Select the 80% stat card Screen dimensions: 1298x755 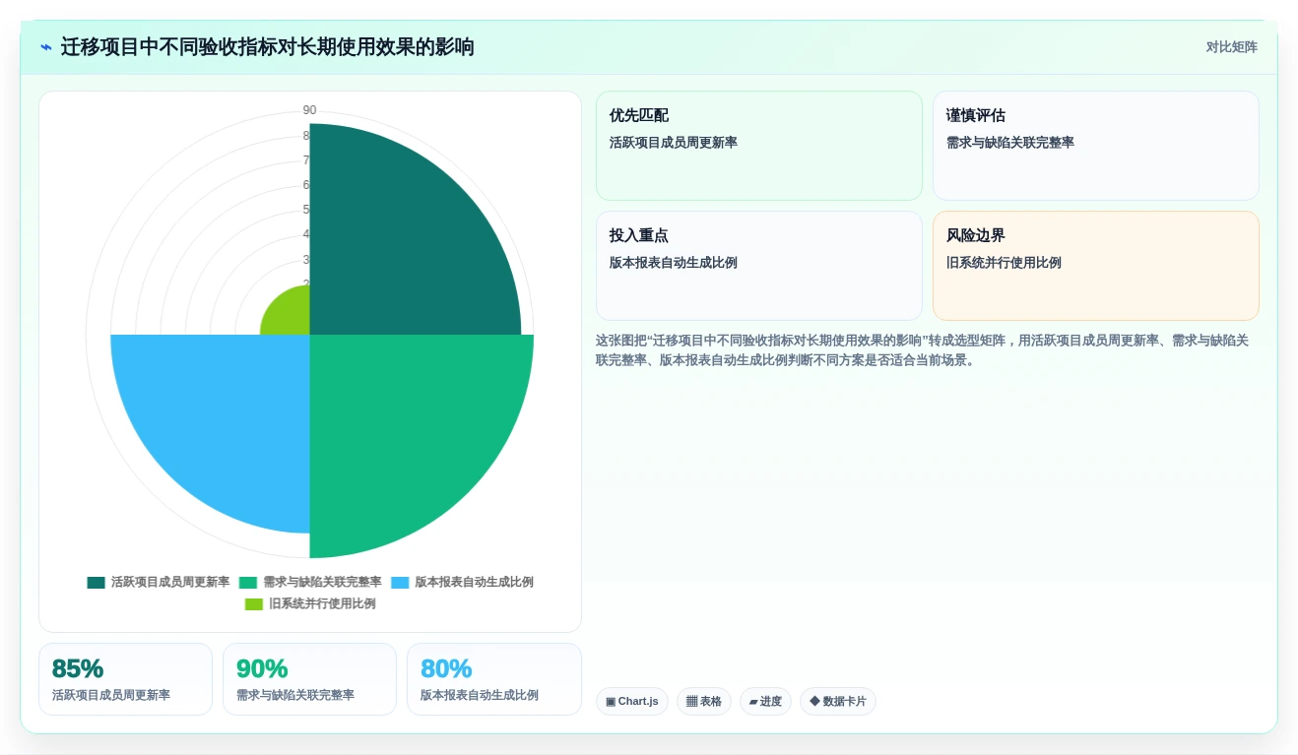494,679
